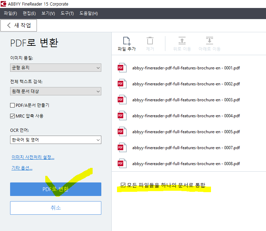
Task: Click the ABBYY FineReader logo icon
Action: (3, 4)
